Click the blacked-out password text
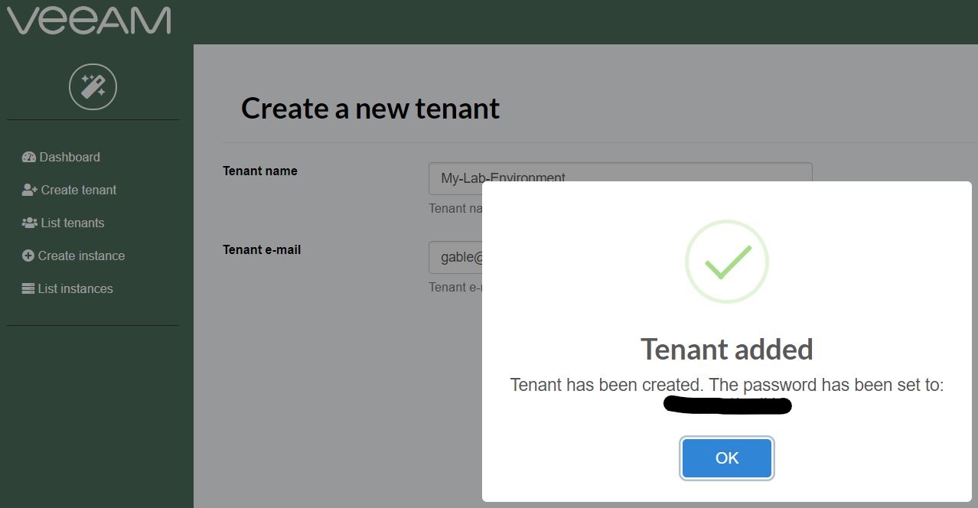 (x=727, y=405)
